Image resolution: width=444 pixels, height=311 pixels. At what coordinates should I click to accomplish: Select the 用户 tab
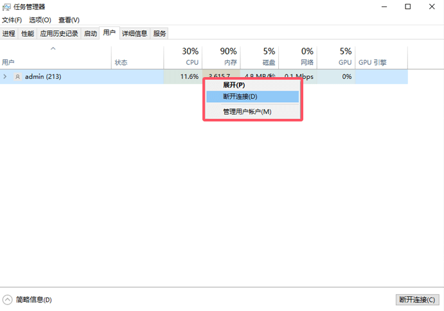(x=109, y=33)
